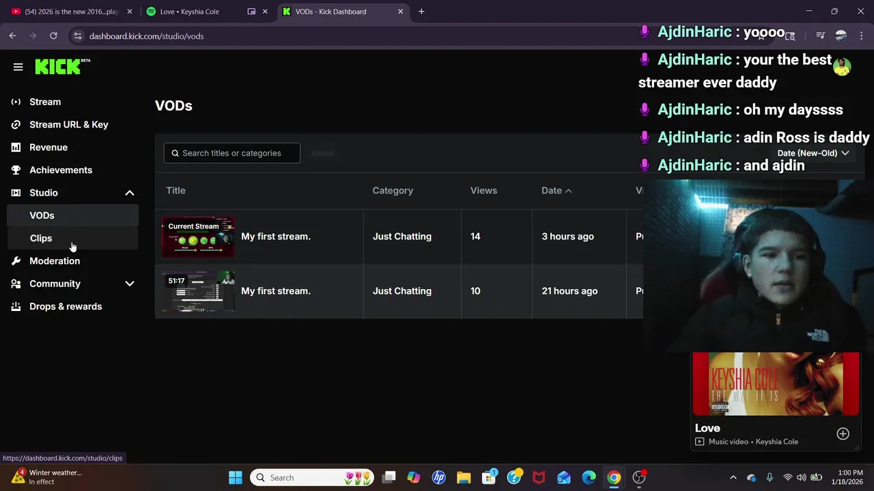The width and height of the screenshot is (874, 491).
Task: Open a new browser tab
Action: [x=421, y=12]
